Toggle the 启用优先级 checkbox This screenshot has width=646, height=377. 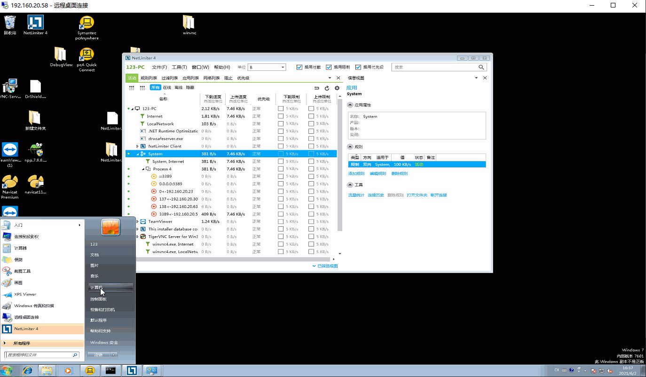358,67
